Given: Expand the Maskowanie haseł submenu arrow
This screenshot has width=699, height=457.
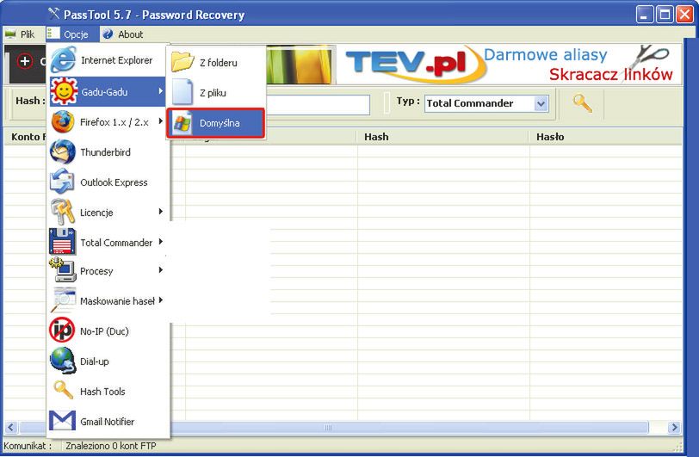Looking at the screenshot, I should pyautogui.click(x=160, y=300).
